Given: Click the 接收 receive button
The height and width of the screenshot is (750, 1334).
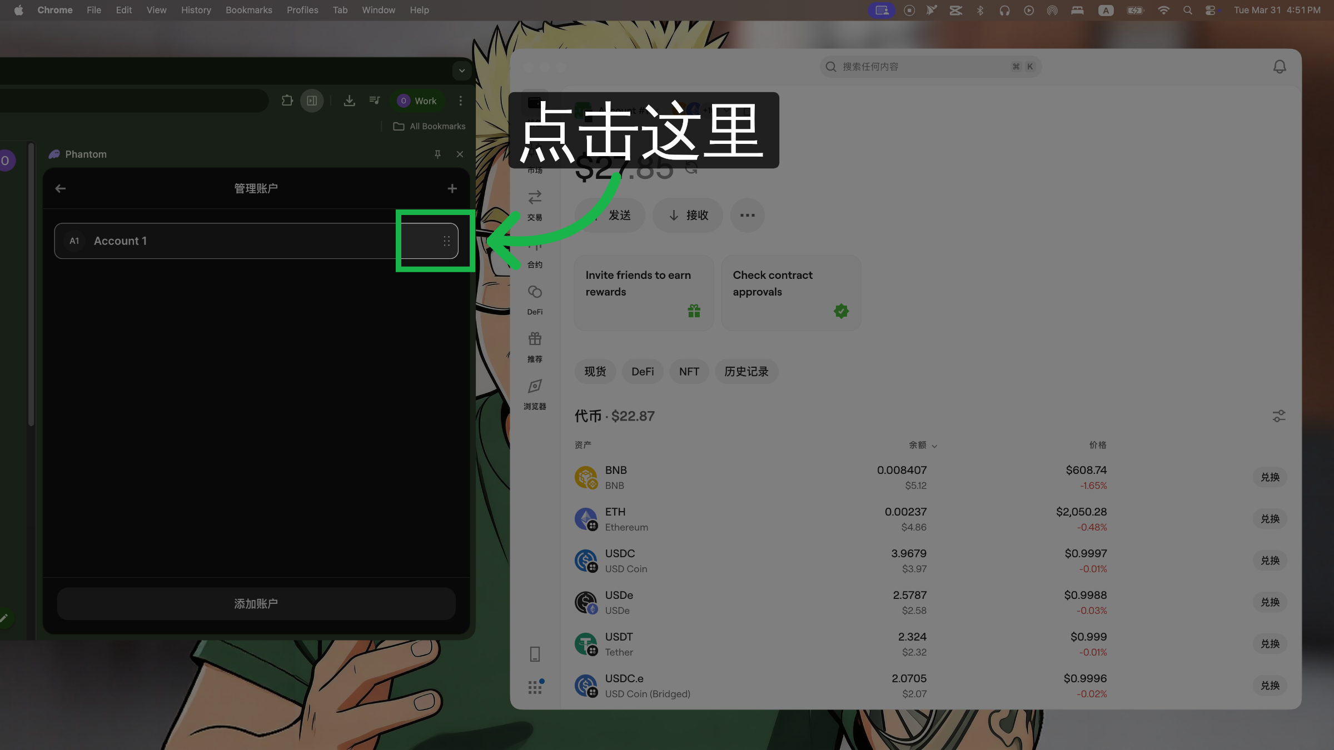Looking at the screenshot, I should pos(688,215).
